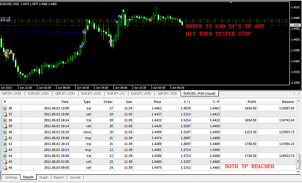The image size is (302, 183).
Task: Click price cell 1.4480 in row 45
Action: [x=157, y=162]
